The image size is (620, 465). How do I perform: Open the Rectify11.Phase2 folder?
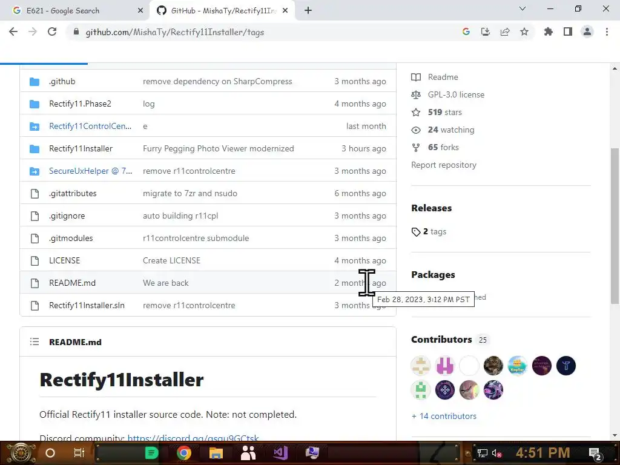tap(80, 104)
